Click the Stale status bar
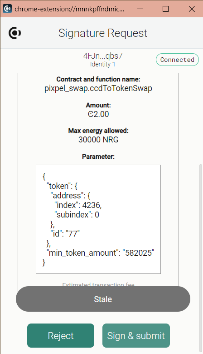 pyautogui.click(x=103, y=299)
